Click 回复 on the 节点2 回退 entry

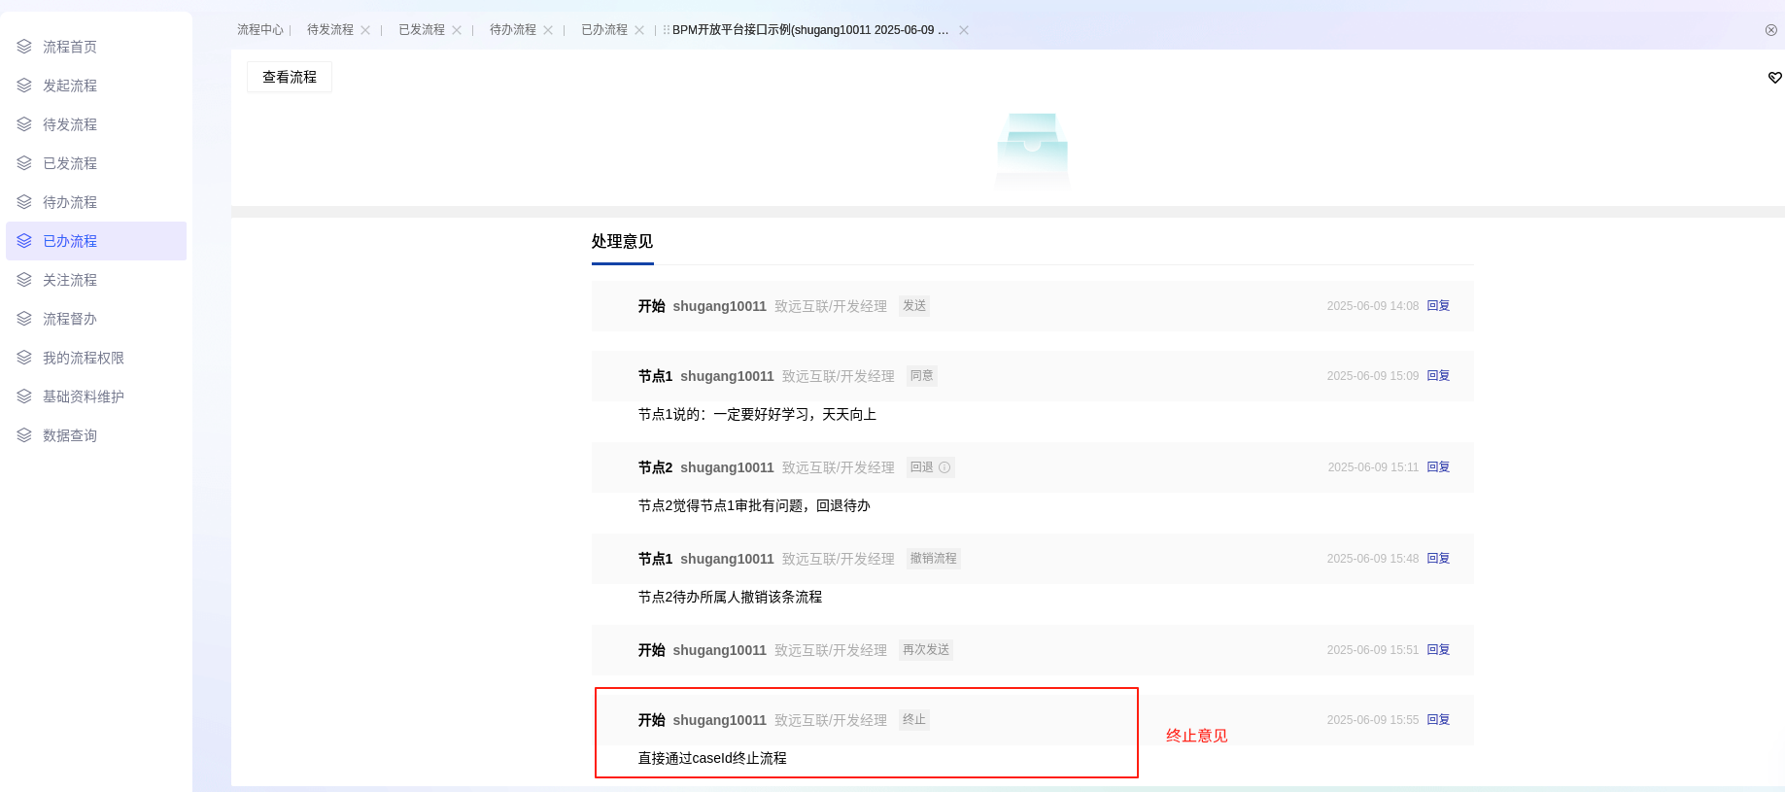coord(1438,467)
